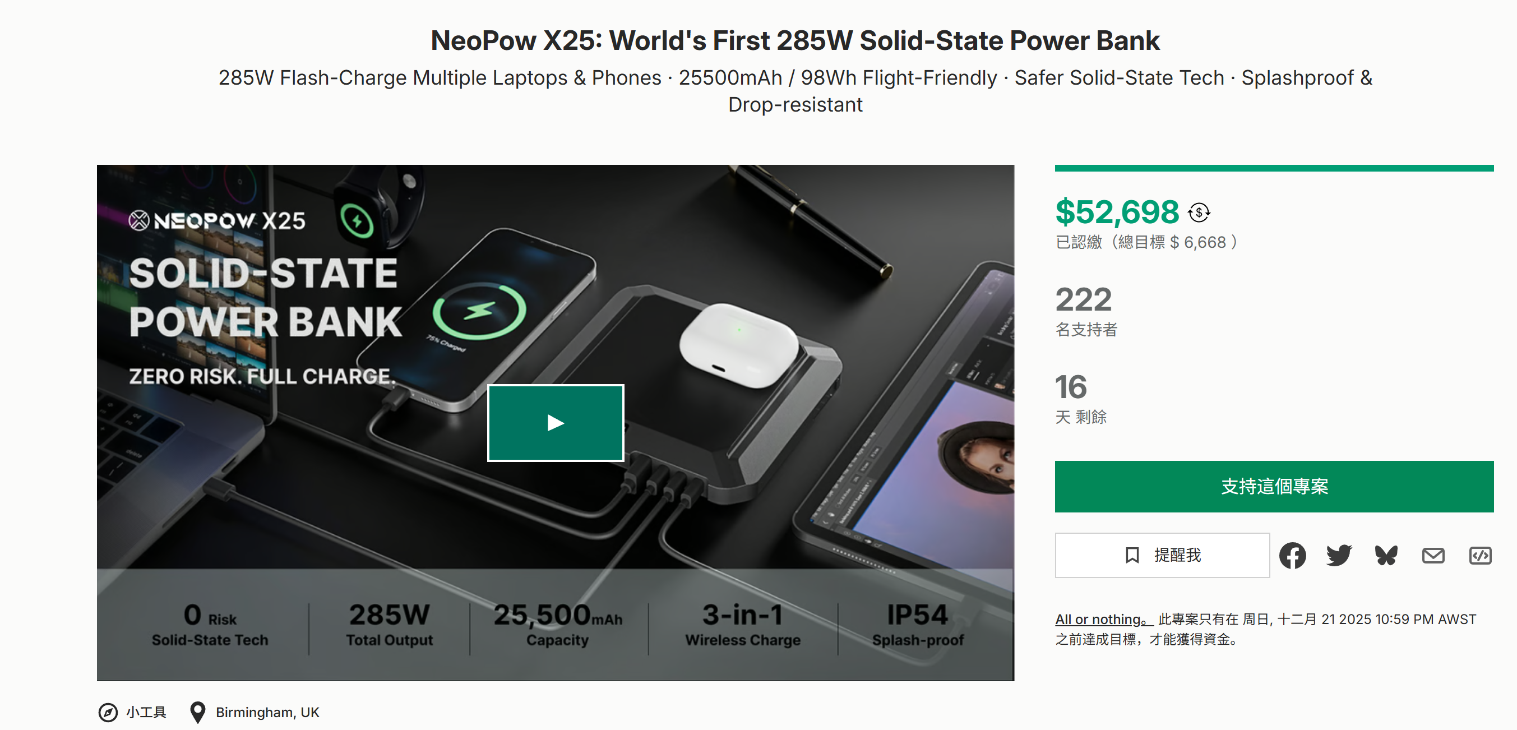Share the campaign on Bluesky
This screenshot has height=730, width=1517.
[x=1386, y=555]
